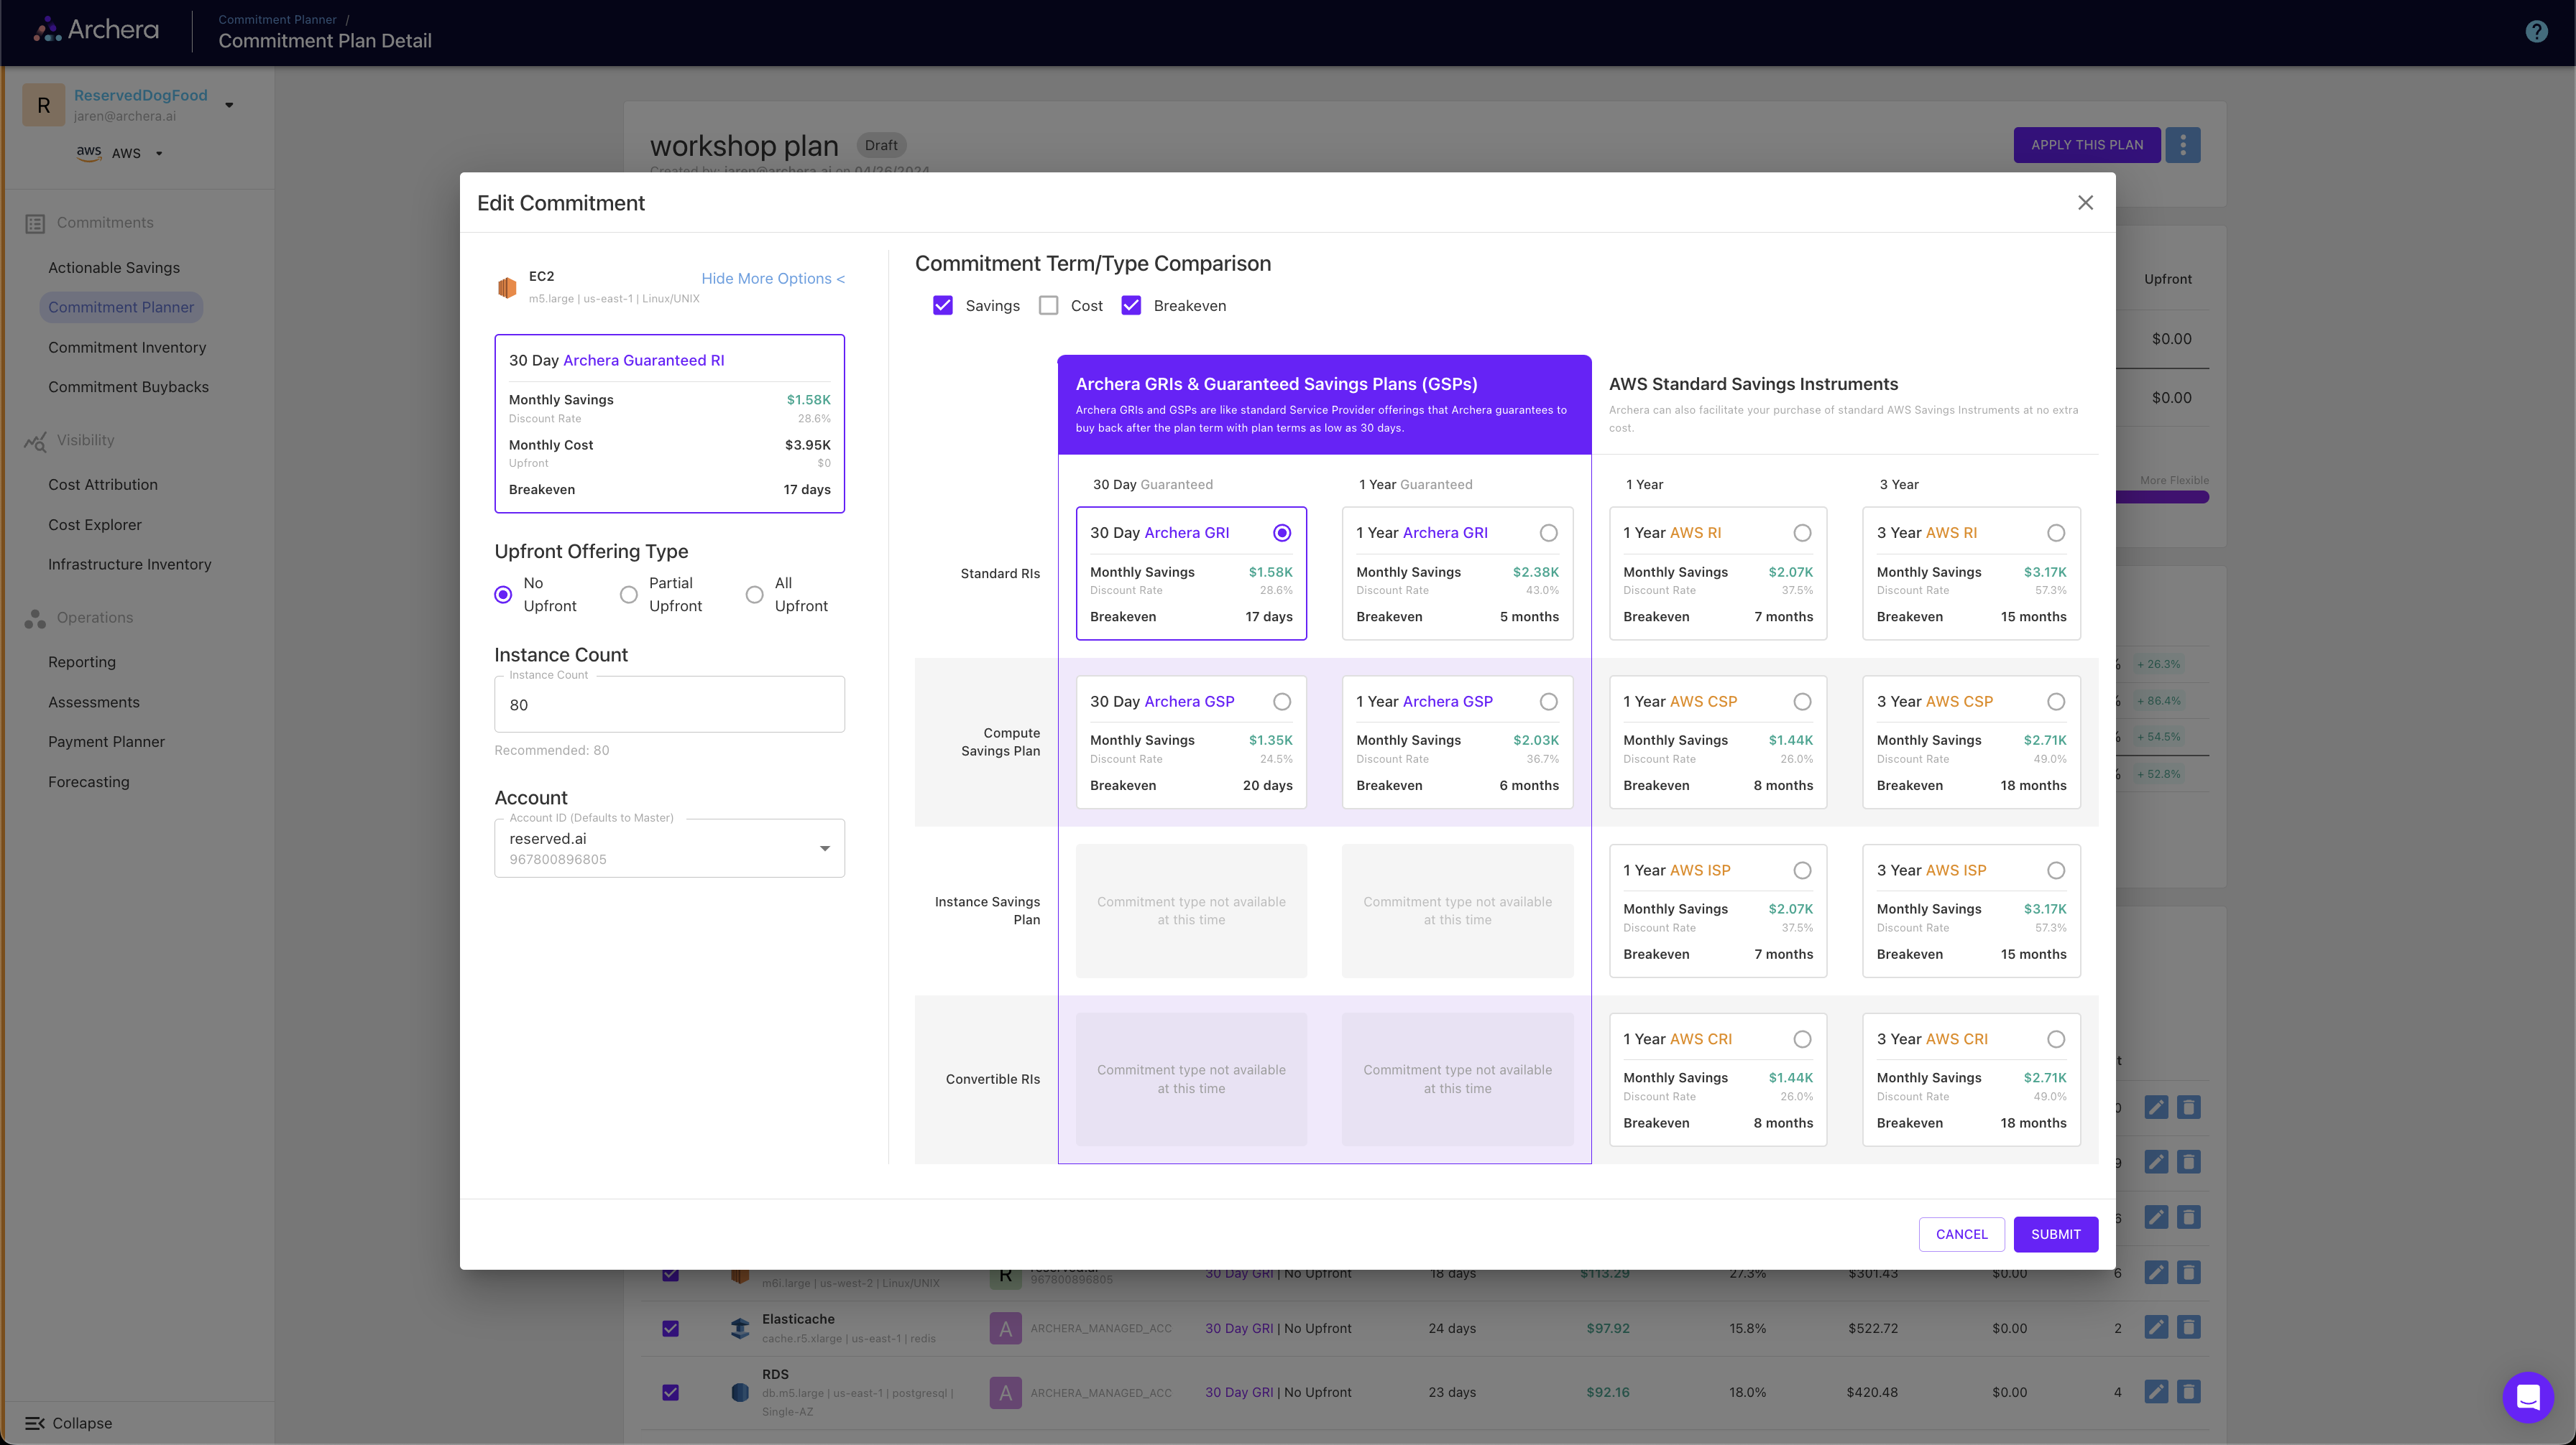The width and height of the screenshot is (2576, 1445).
Task: Open Commitment Inventory in sidebar
Action: click(127, 347)
